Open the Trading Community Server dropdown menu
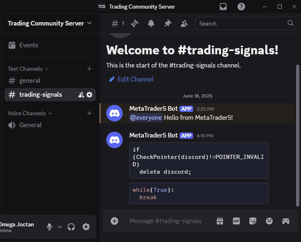The height and width of the screenshot is (242, 301). (49, 23)
